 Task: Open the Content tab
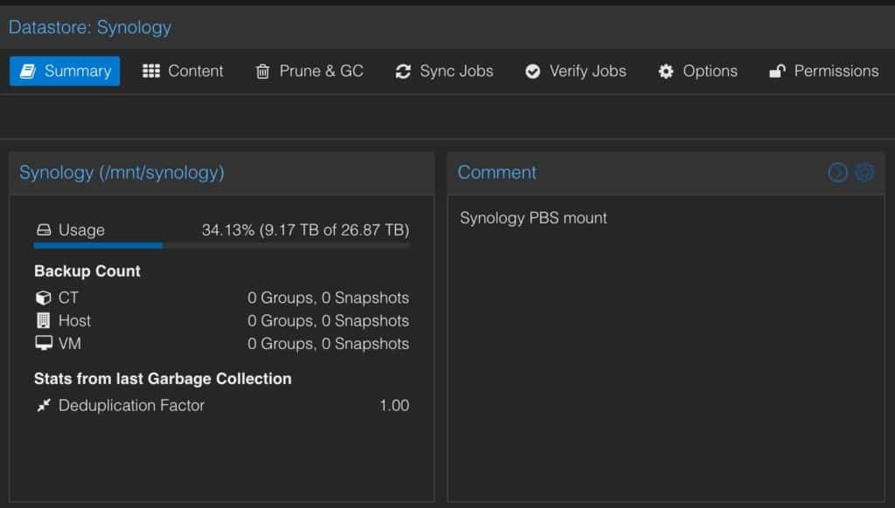195,72
